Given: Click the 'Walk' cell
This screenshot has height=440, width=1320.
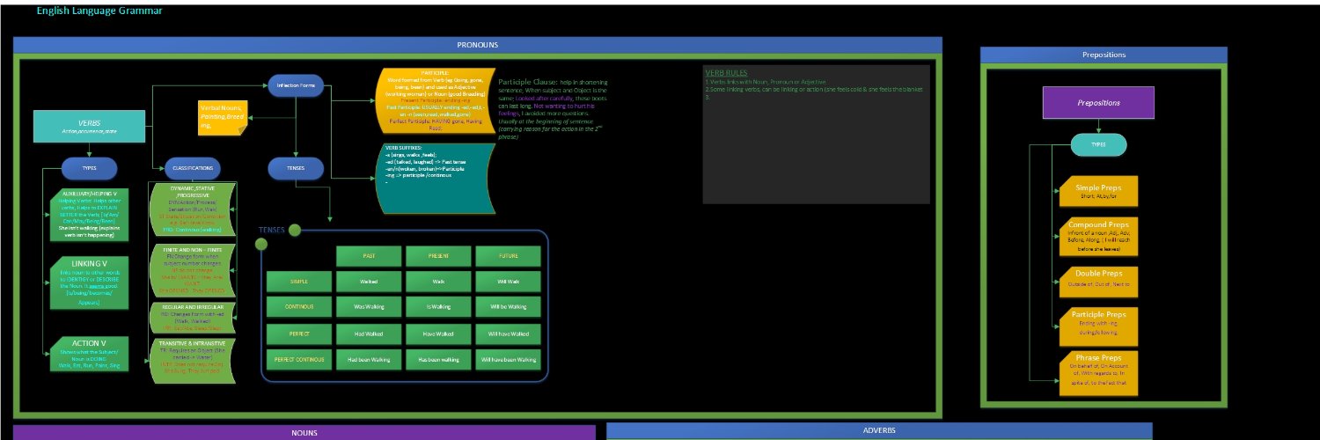Looking at the screenshot, I should pyautogui.click(x=437, y=282).
